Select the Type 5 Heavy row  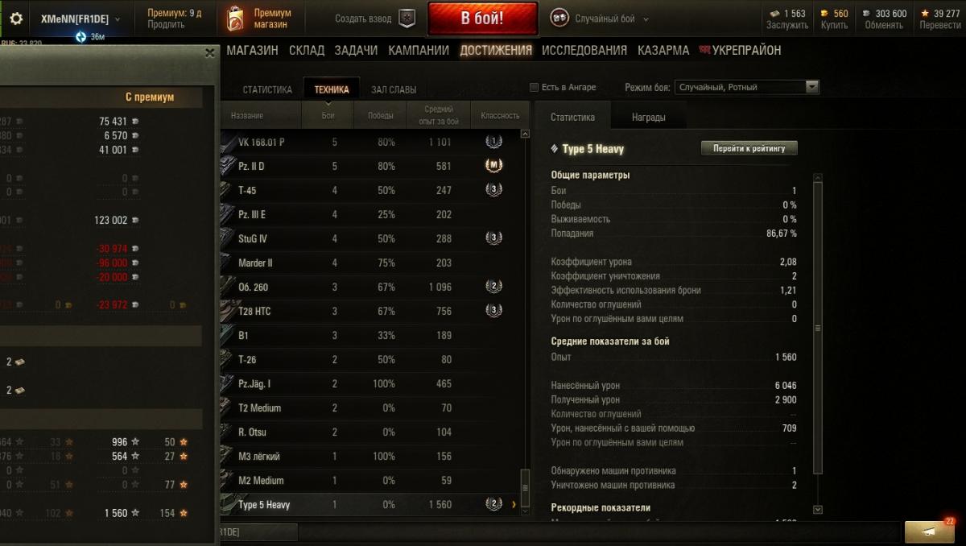(x=374, y=504)
